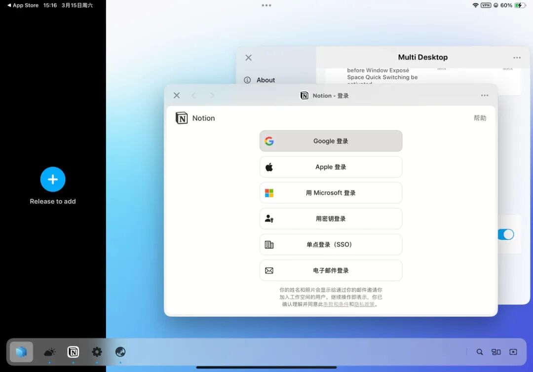Launch the globe browser icon in dock
533x372 pixels.
pyautogui.click(x=120, y=352)
